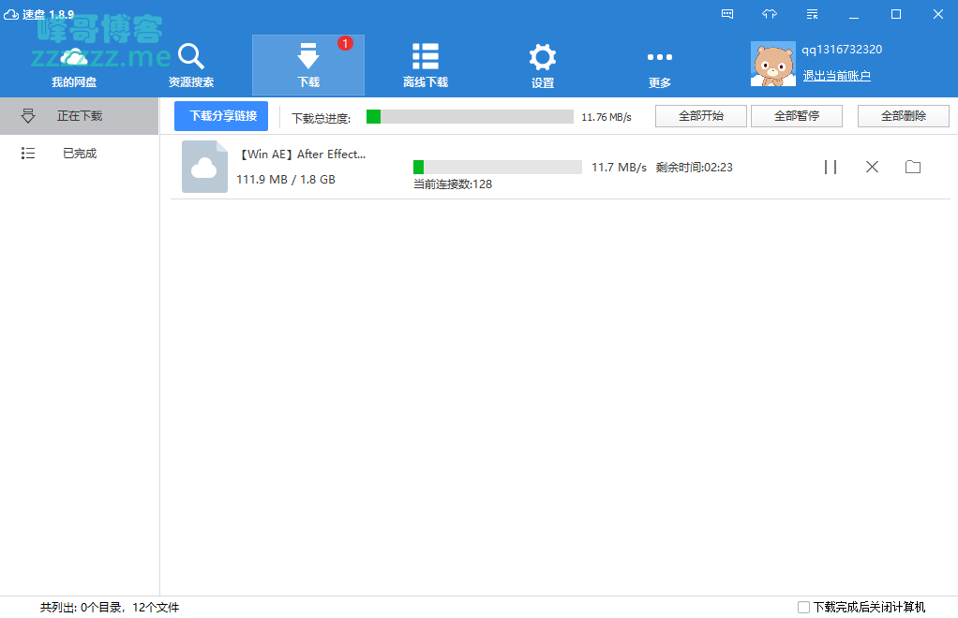Click the log out current account link

coord(836,76)
